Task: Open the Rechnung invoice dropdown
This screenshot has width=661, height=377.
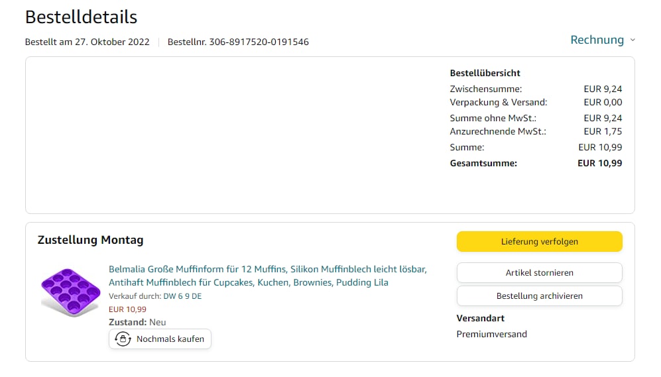Action: [597, 40]
